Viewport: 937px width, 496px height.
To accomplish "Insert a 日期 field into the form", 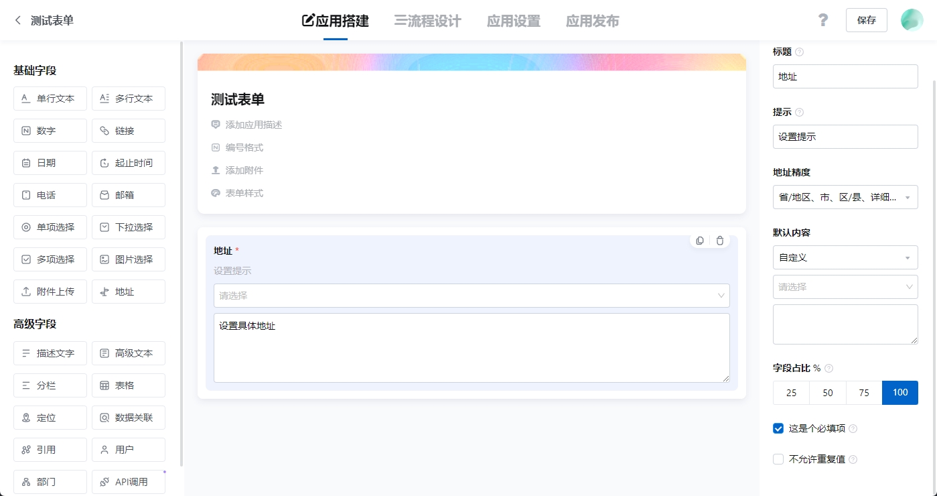I will 50,162.
